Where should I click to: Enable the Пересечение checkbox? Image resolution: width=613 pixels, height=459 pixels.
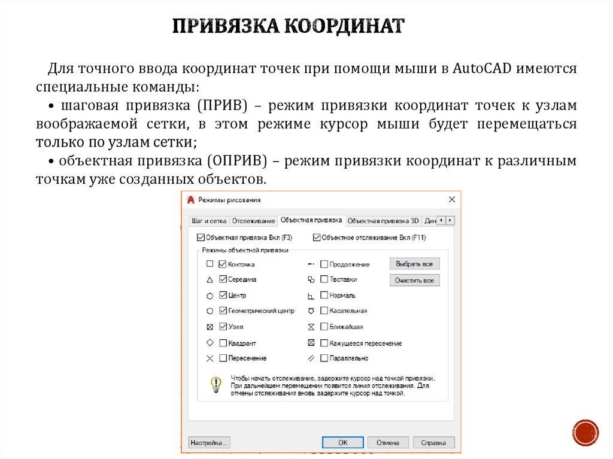coord(223,358)
